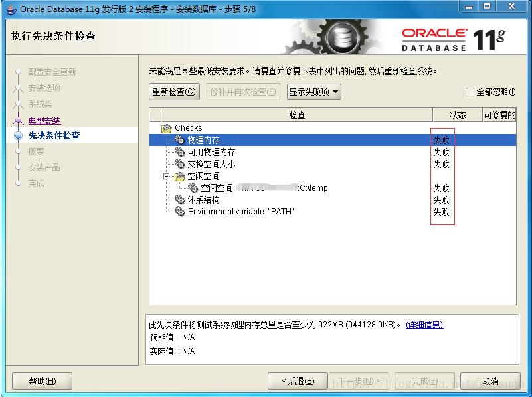Cancel installation with 取消 button
This screenshot has width=532, height=397.
click(490, 381)
